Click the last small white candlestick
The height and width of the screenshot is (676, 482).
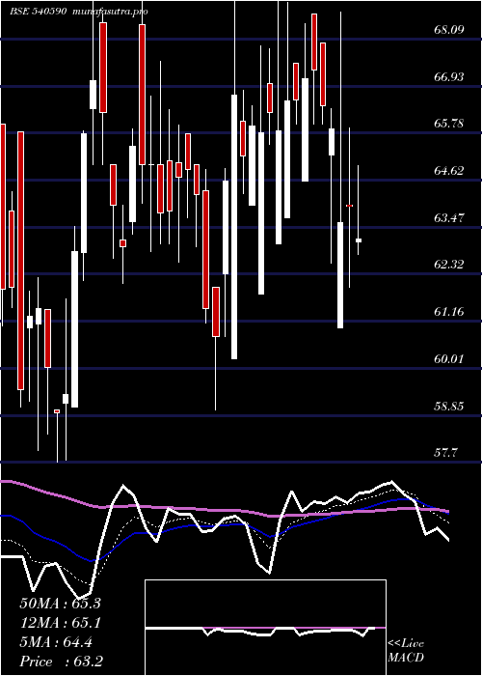point(358,240)
